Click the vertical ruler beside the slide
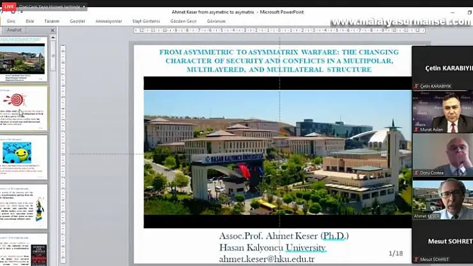 (x=63, y=154)
